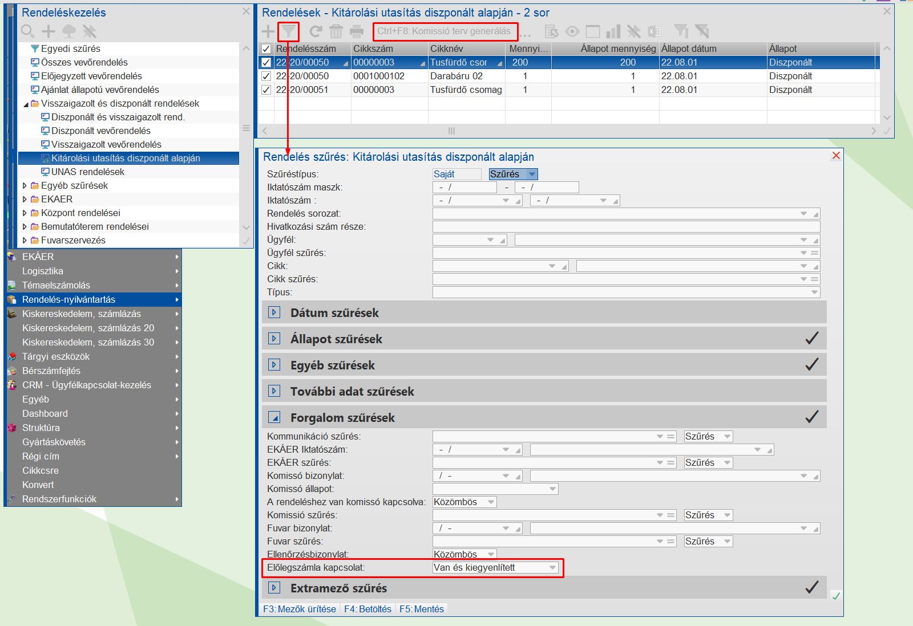Expand the EKAER folder in the tree

point(25,199)
